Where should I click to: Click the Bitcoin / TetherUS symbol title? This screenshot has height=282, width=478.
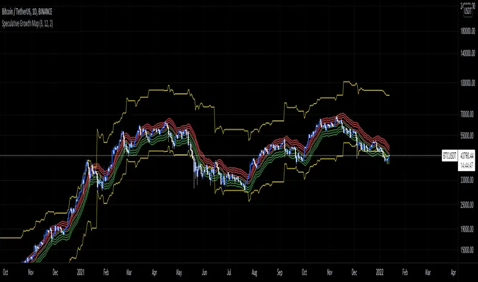coord(27,12)
